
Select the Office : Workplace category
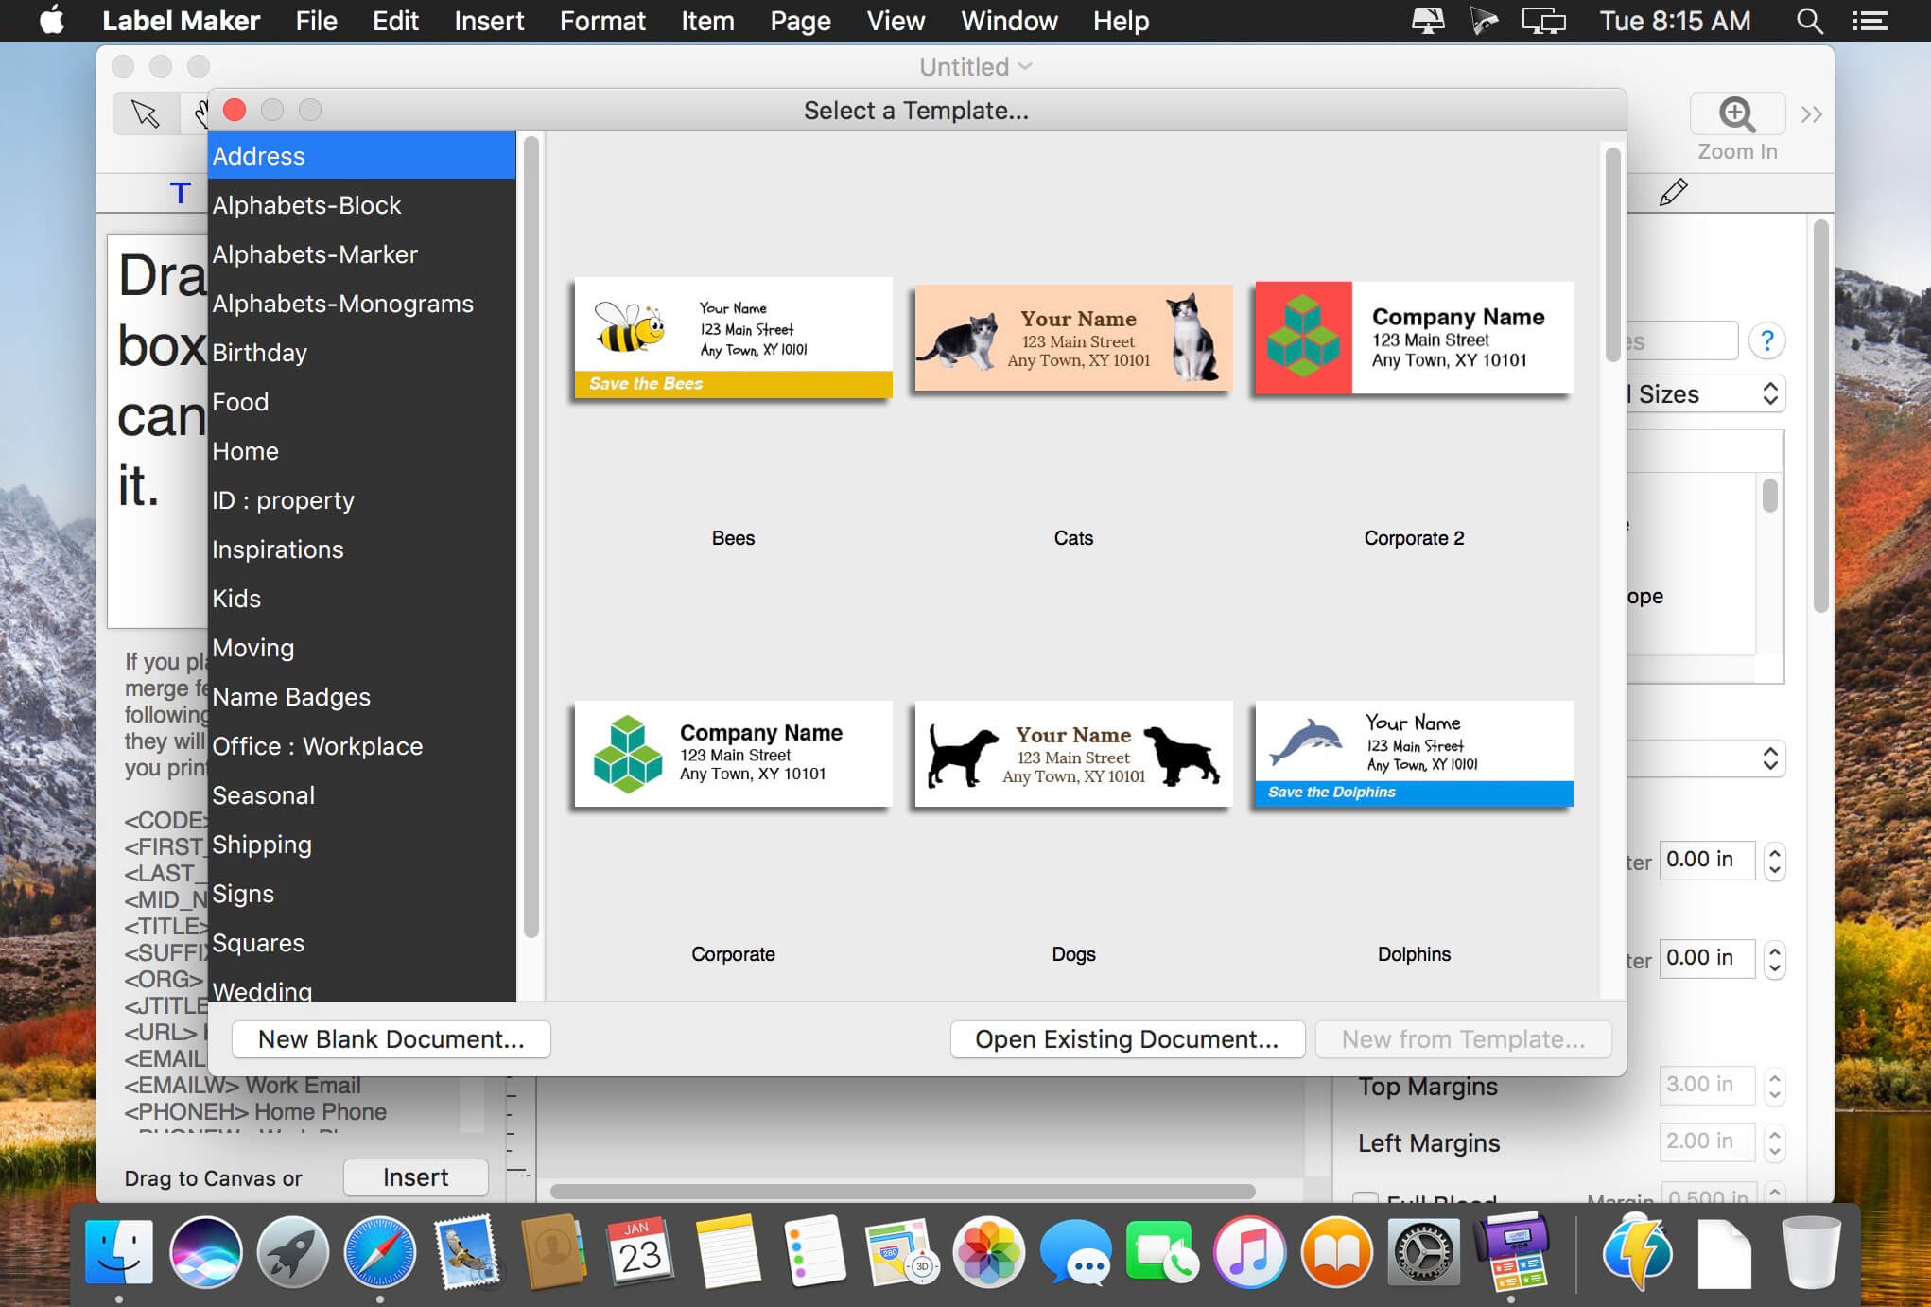pos(362,746)
